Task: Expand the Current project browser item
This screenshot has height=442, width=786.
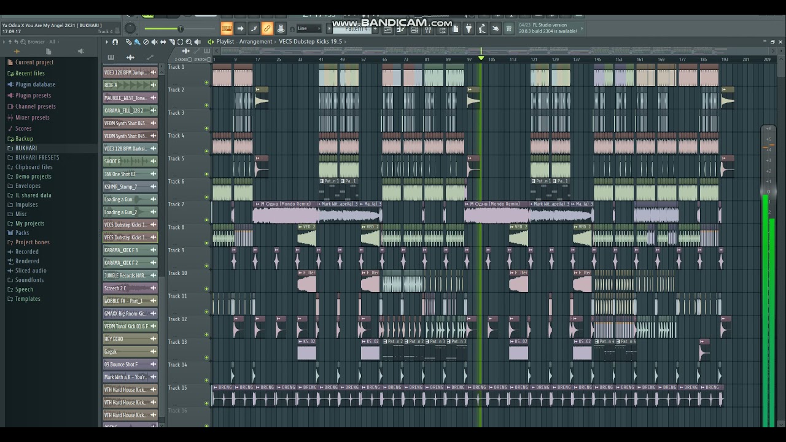Action: pos(34,62)
